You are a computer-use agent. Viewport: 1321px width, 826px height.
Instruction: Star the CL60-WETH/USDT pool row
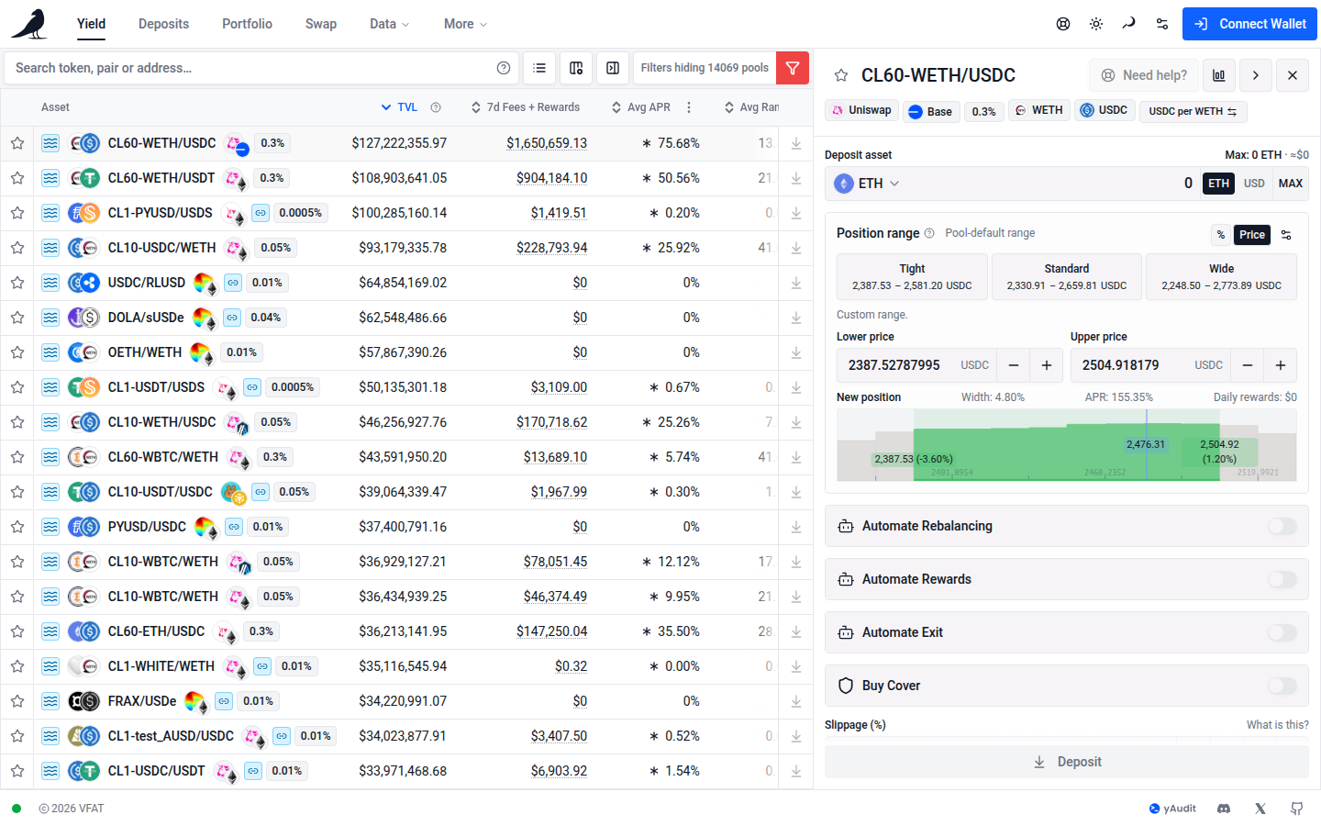coord(17,178)
